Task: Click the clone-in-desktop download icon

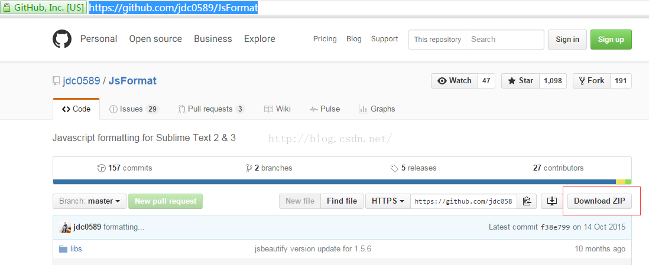Action: 551,201
